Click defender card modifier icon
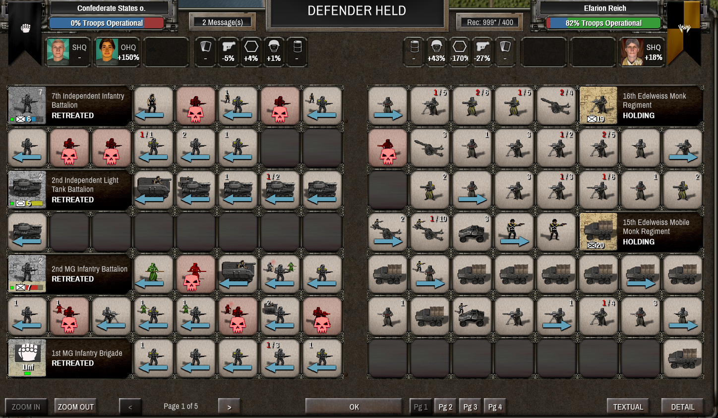The width and height of the screenshot is (718, 418). (x=505, y=52)
